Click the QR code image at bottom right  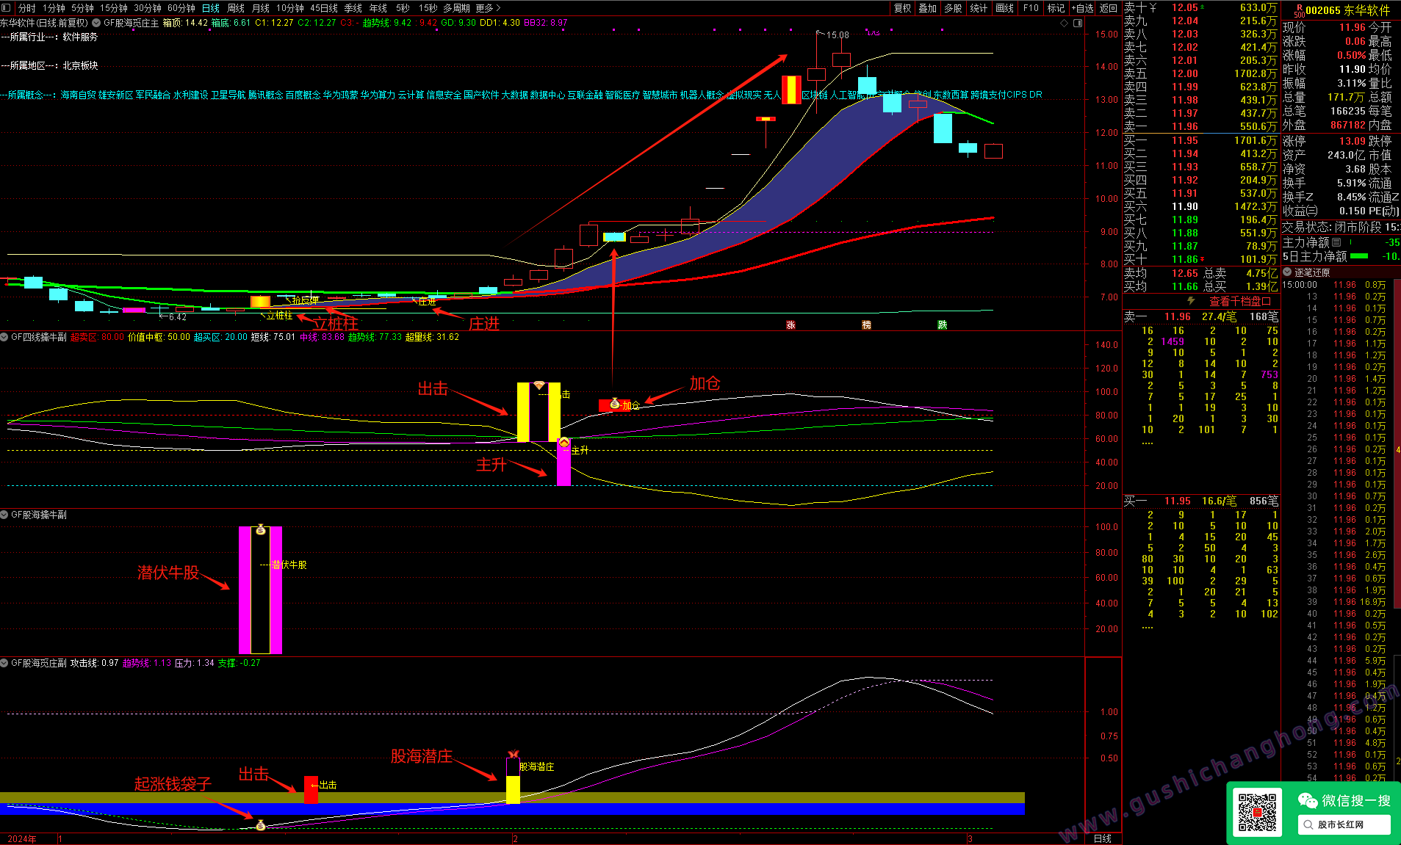1257,812
